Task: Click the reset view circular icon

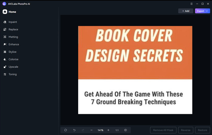Action: point(65,130)
